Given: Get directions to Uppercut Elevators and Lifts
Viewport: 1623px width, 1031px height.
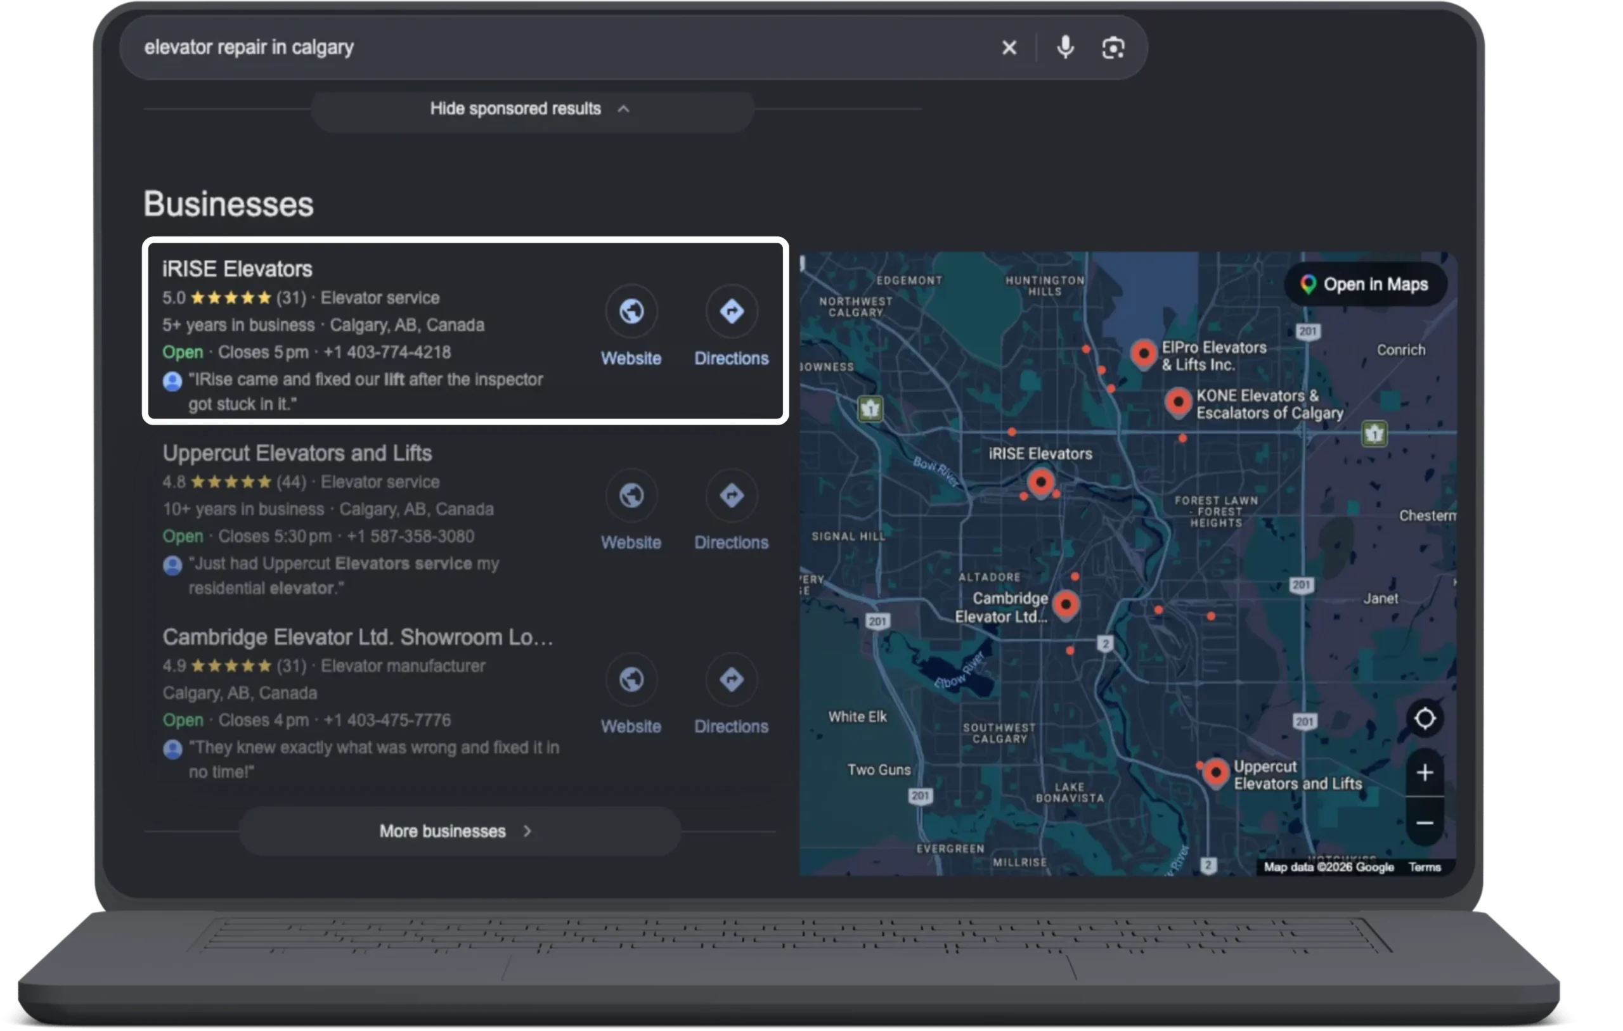Looking at the screenshot, I should point(731,496).
